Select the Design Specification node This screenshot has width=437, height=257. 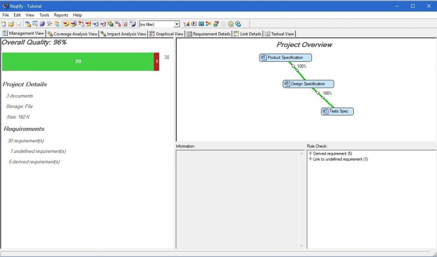coord(308,84)
